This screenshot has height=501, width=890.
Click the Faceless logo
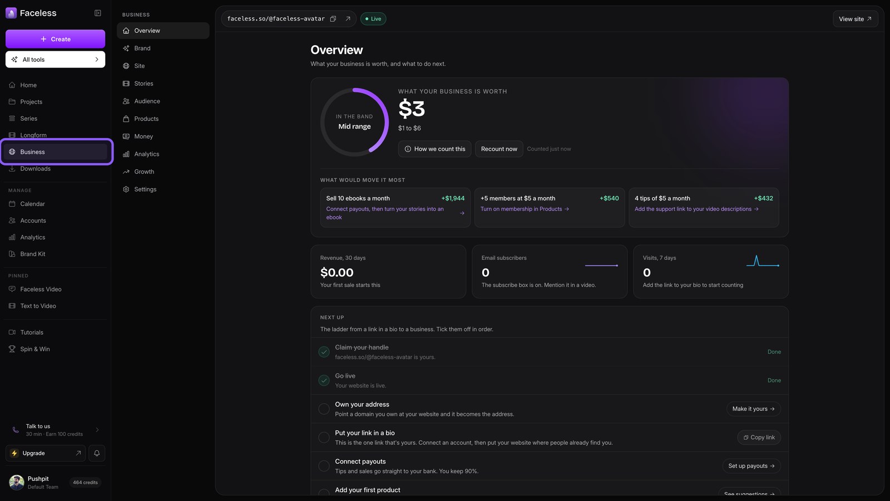click(31, 13)
